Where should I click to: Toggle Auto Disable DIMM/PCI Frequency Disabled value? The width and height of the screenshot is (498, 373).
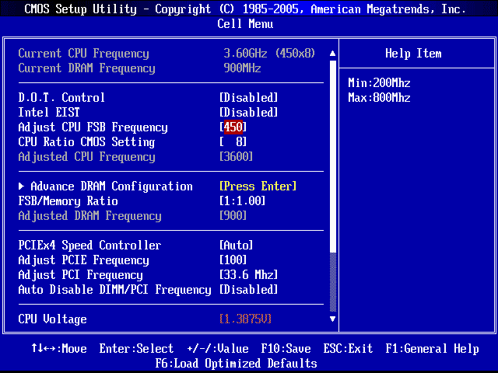pyautogui.click(x=249, y=290)
